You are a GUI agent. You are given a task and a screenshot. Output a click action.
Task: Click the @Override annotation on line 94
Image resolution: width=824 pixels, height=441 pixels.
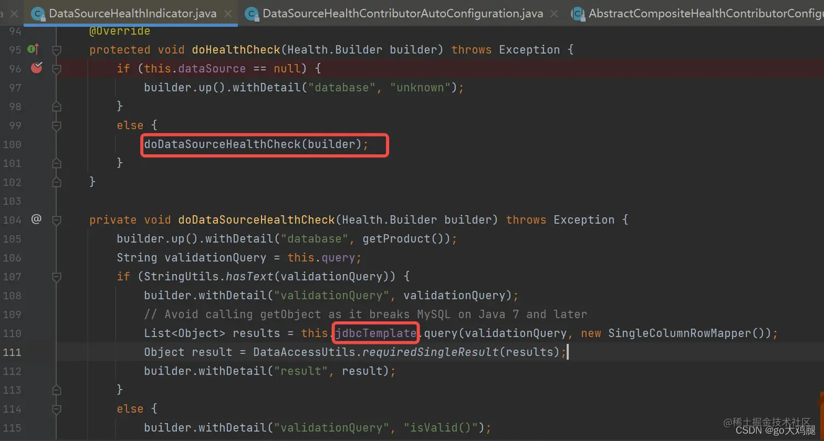pos(120,31)
